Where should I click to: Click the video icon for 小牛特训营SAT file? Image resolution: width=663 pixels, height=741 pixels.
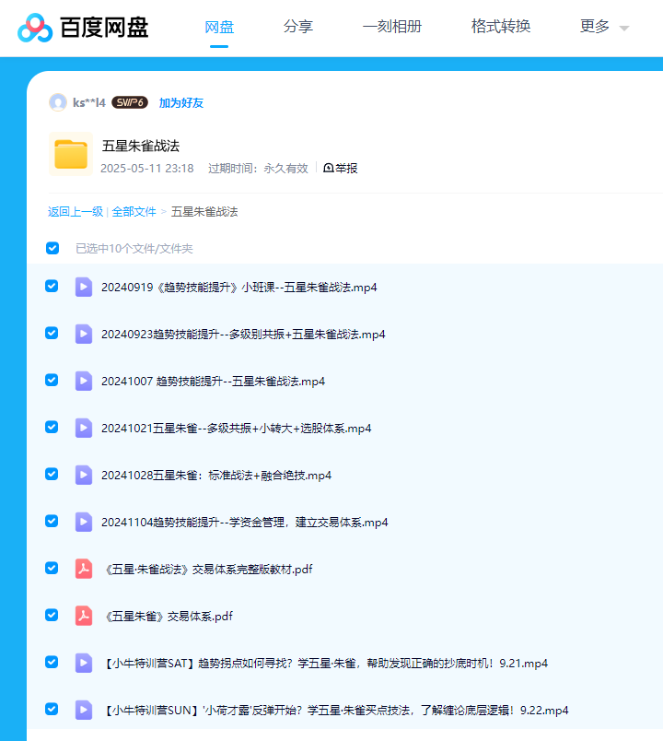[84, 663]
